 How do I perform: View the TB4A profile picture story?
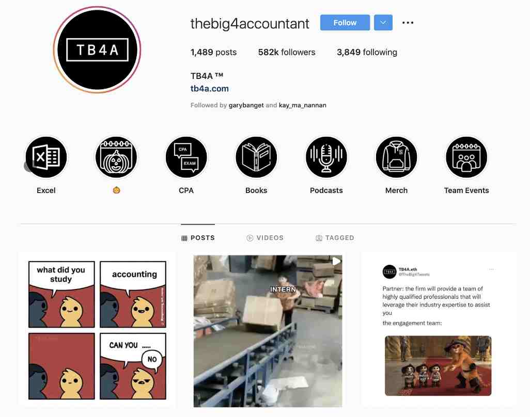click(97, 50)
